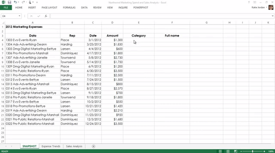Screen dimensions: 275x153
Task: Expand the formula bar with chevron
Action: (x=272, y=16)
